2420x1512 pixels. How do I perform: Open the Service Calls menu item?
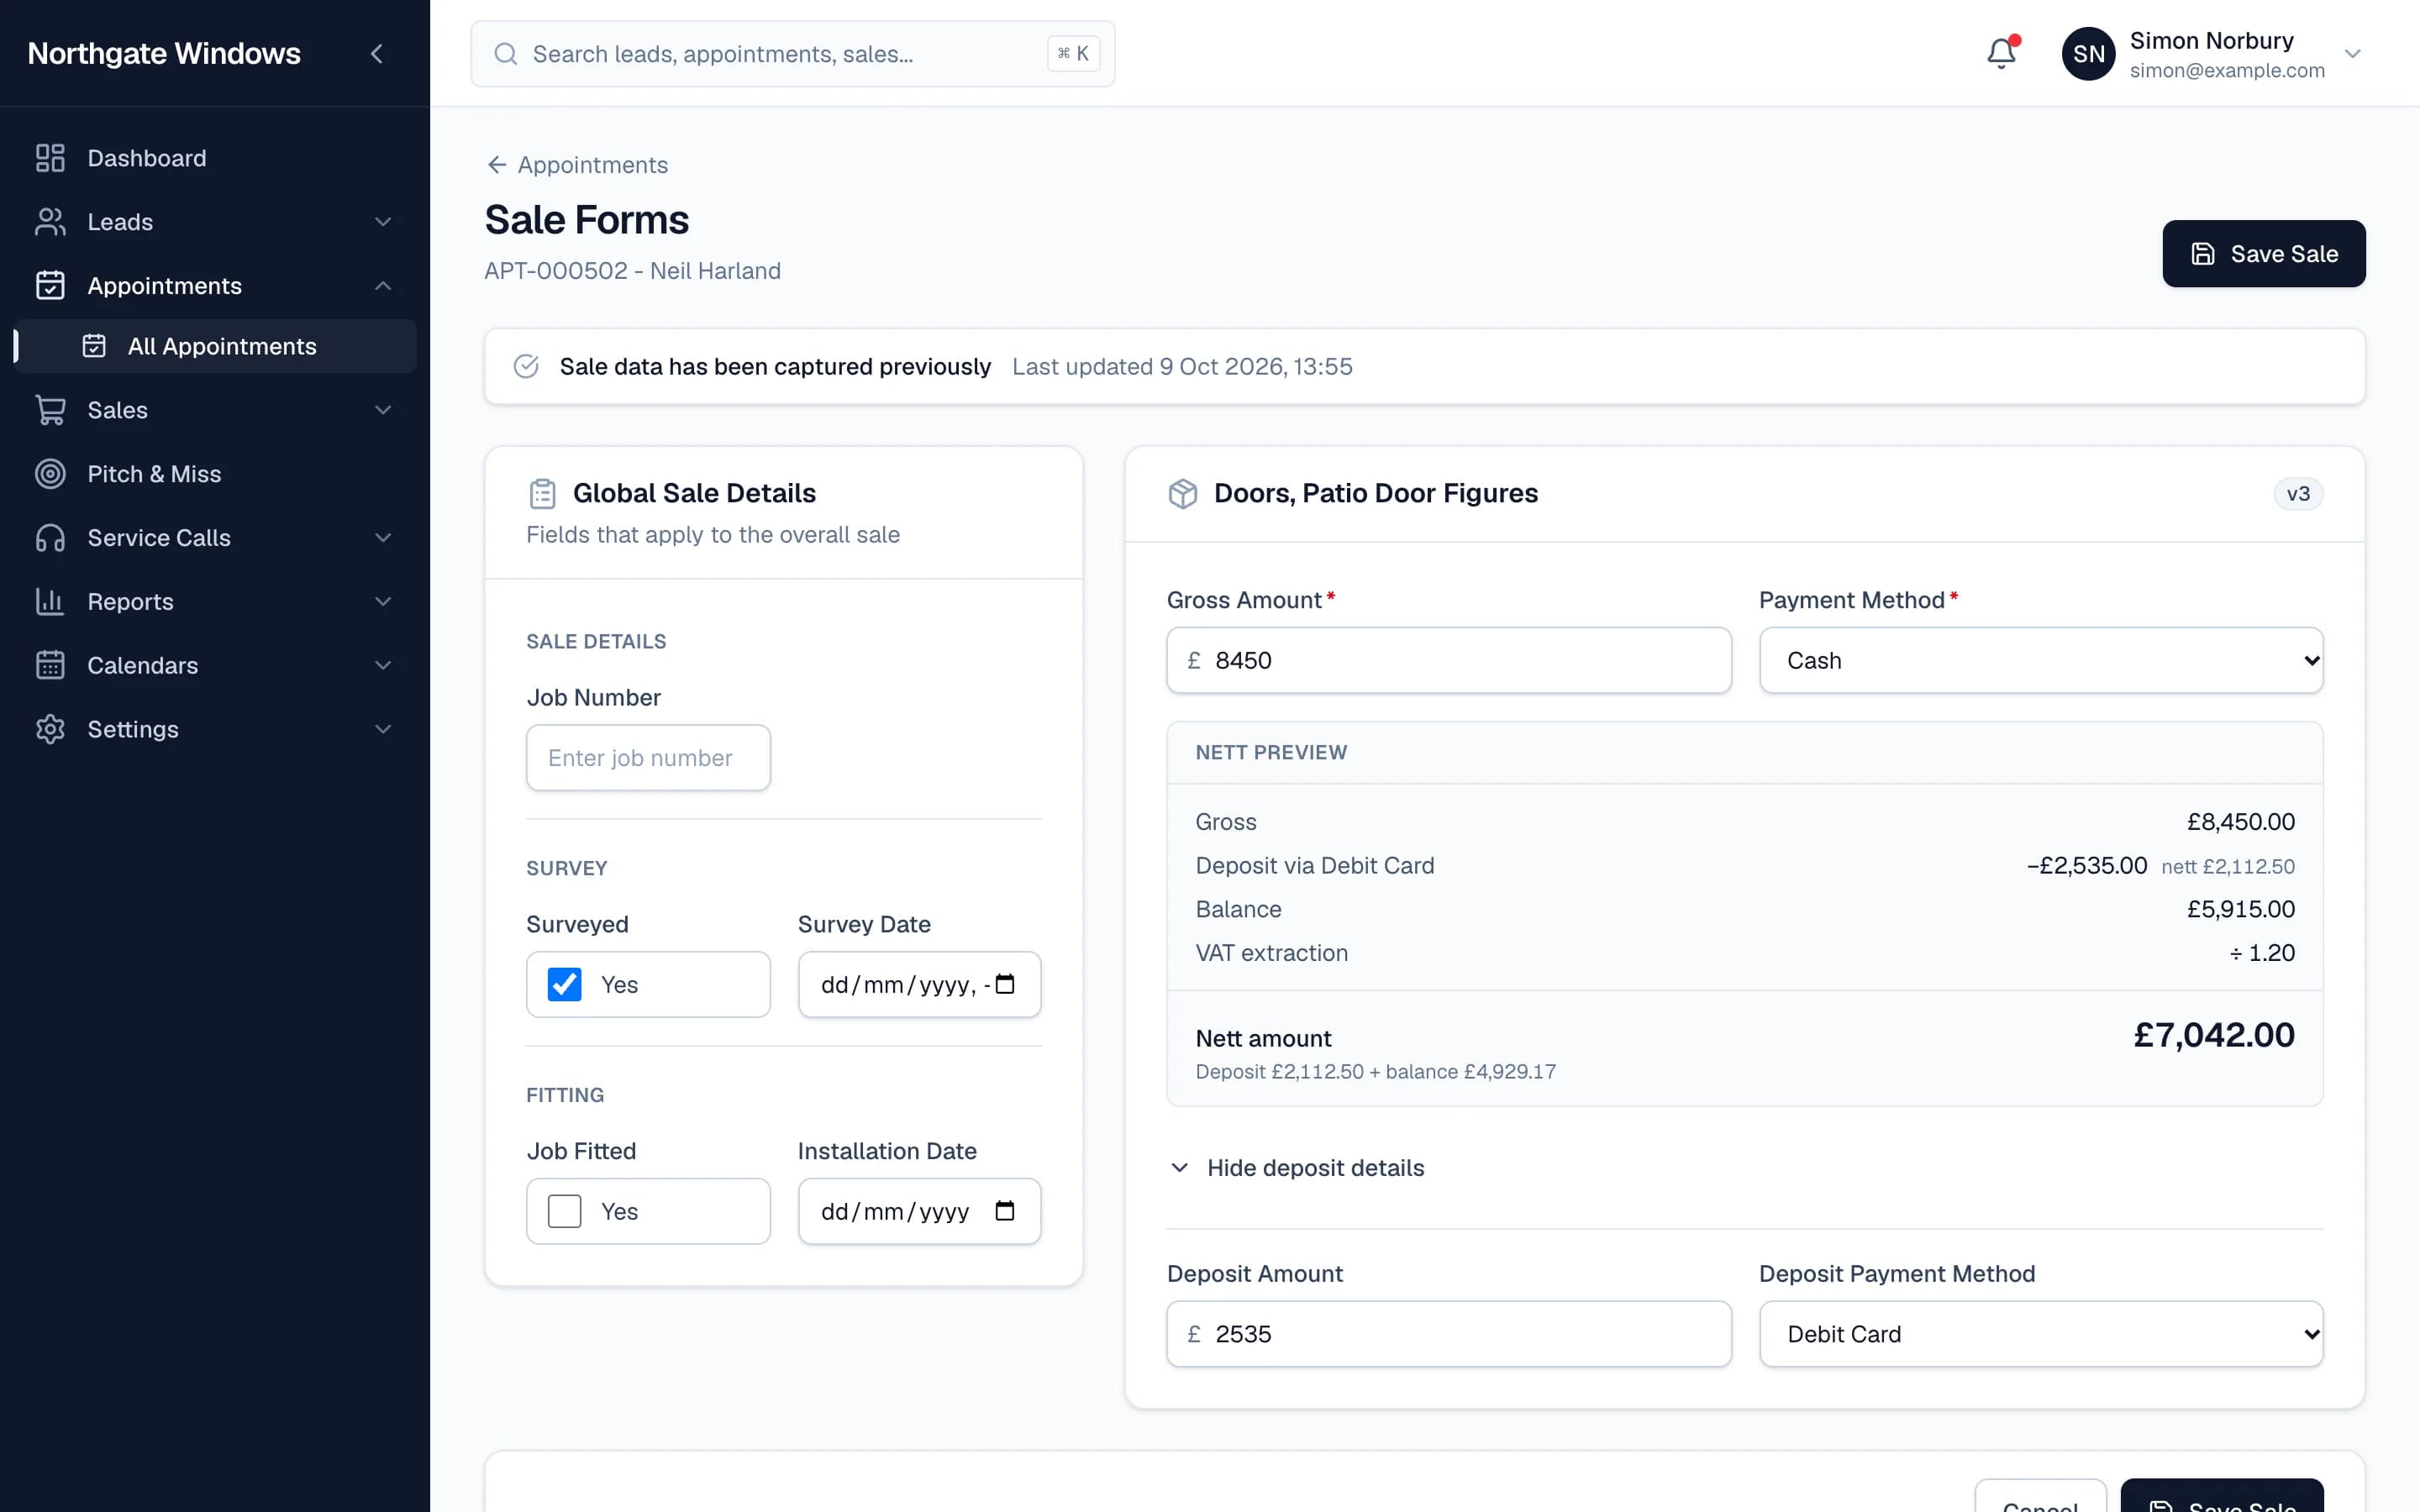coord(215,538)
